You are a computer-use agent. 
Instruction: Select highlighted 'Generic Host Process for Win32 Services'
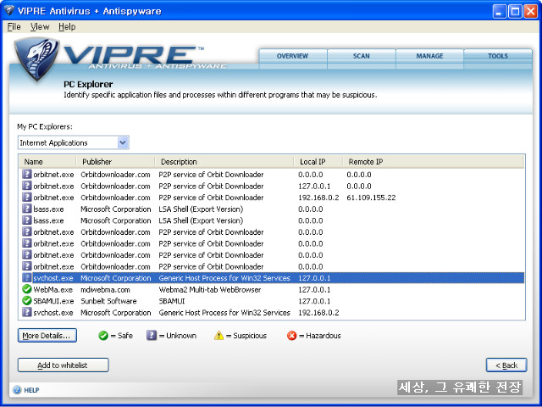(x=224, y=278)
